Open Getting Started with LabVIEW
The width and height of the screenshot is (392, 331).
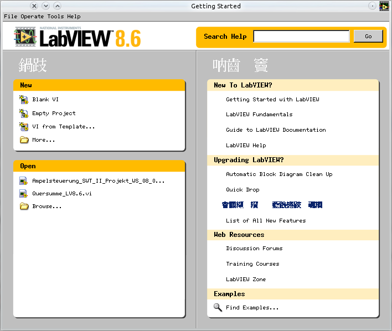pos(272,100)
